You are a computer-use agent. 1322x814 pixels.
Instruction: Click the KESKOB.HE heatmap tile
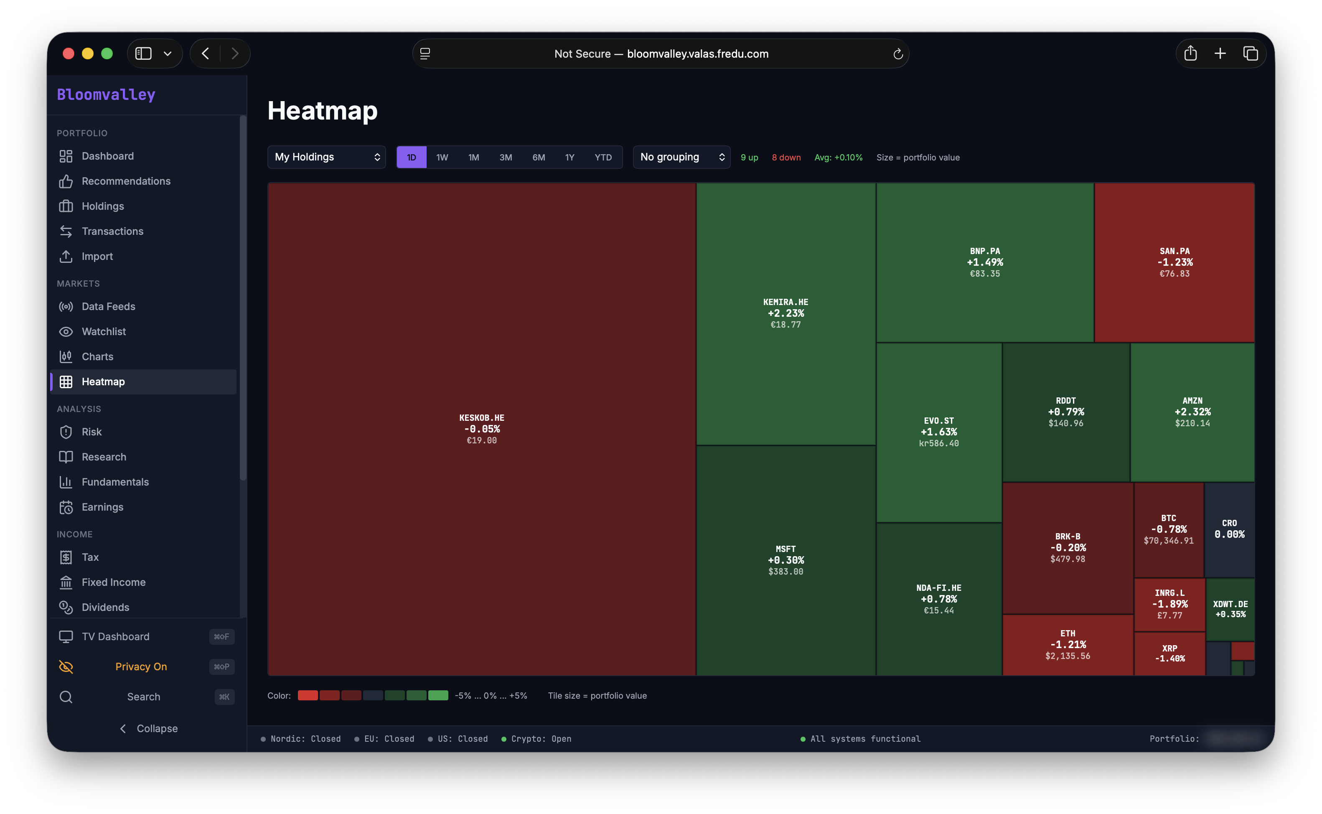482,429
